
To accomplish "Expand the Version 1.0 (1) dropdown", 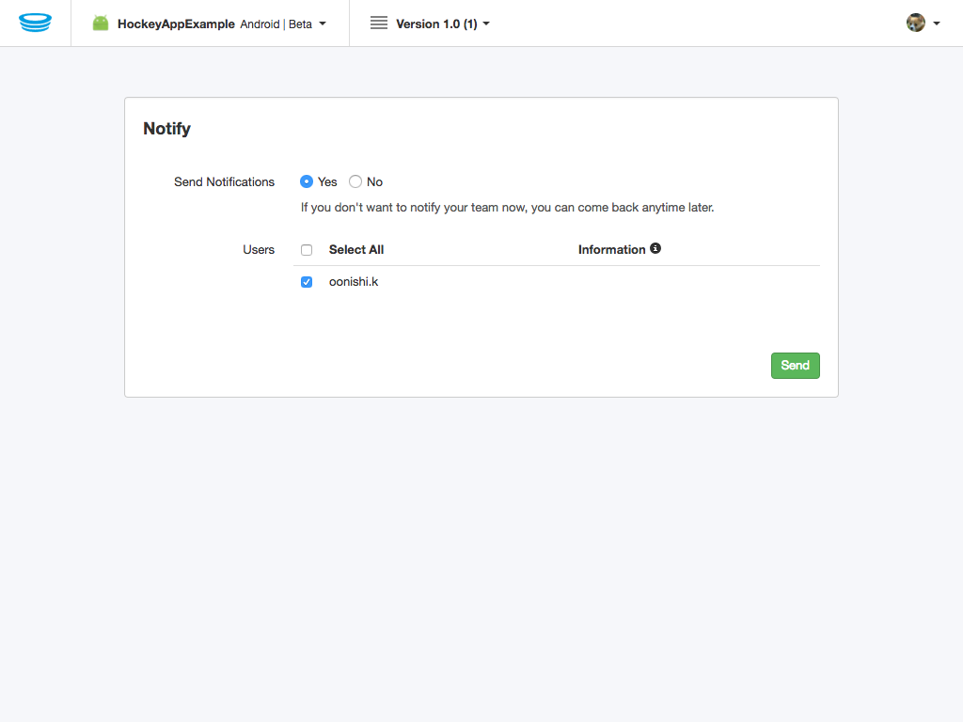I will [484, 23].
